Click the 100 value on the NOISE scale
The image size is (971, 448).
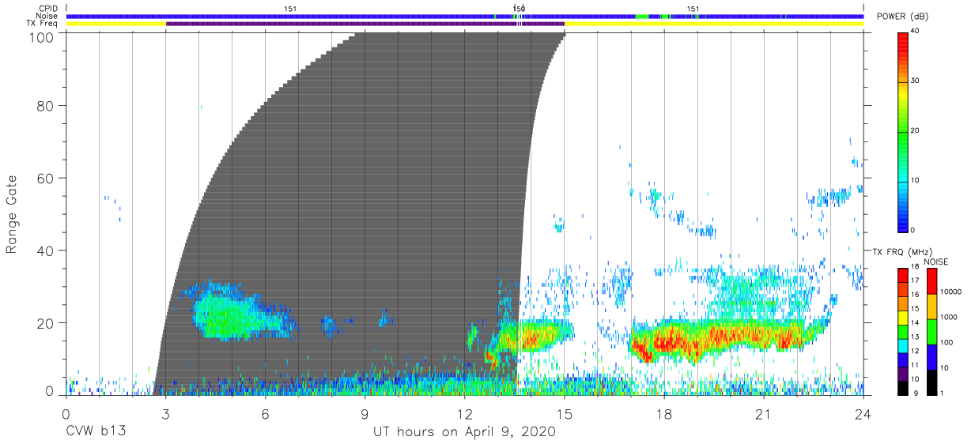(946, 343)
